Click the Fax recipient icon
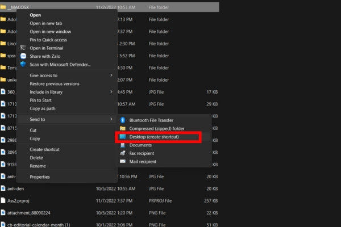The width and height of the screenshot is (341, 227). (x=123, y=153)
